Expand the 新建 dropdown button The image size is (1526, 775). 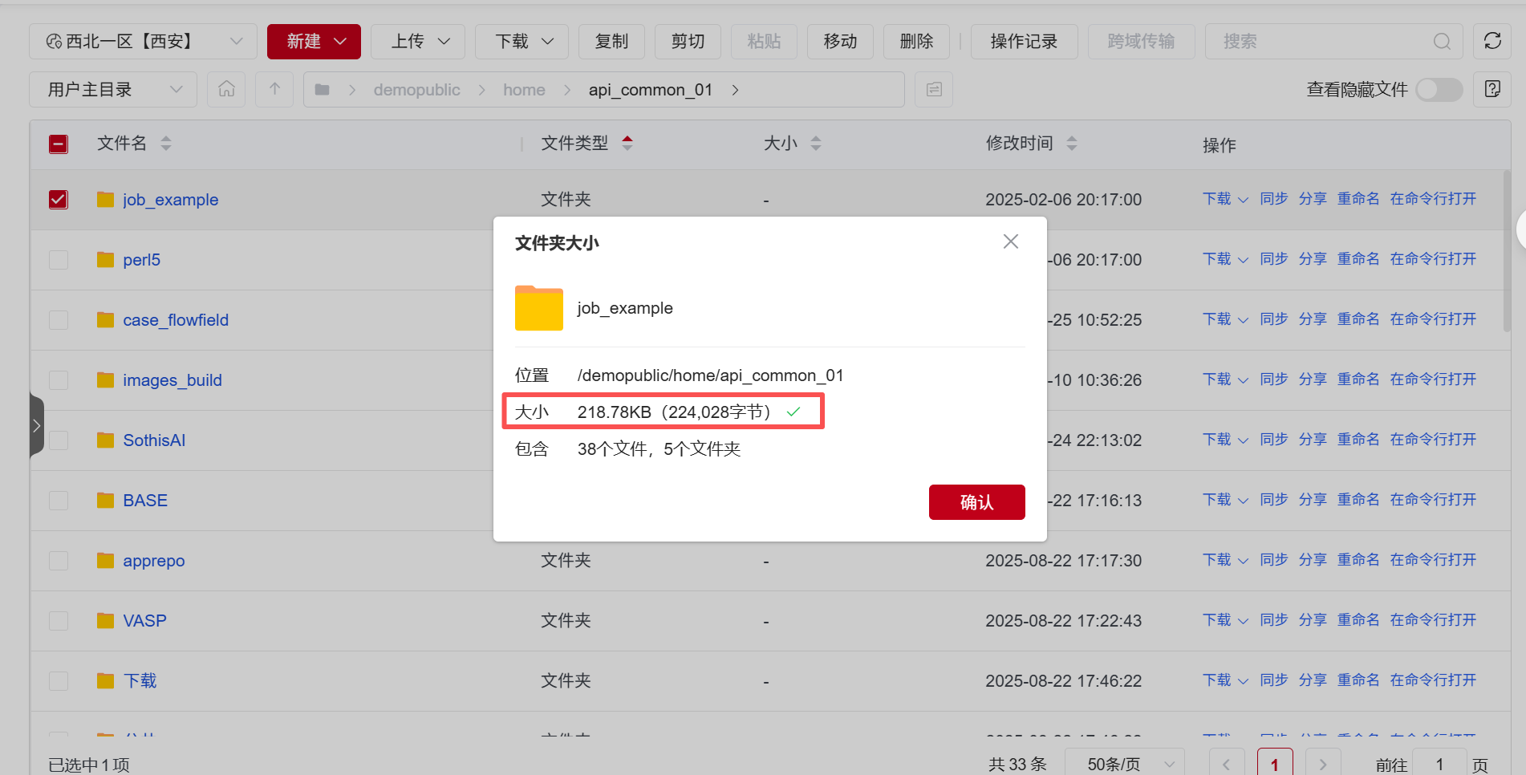tap(314, 42)
